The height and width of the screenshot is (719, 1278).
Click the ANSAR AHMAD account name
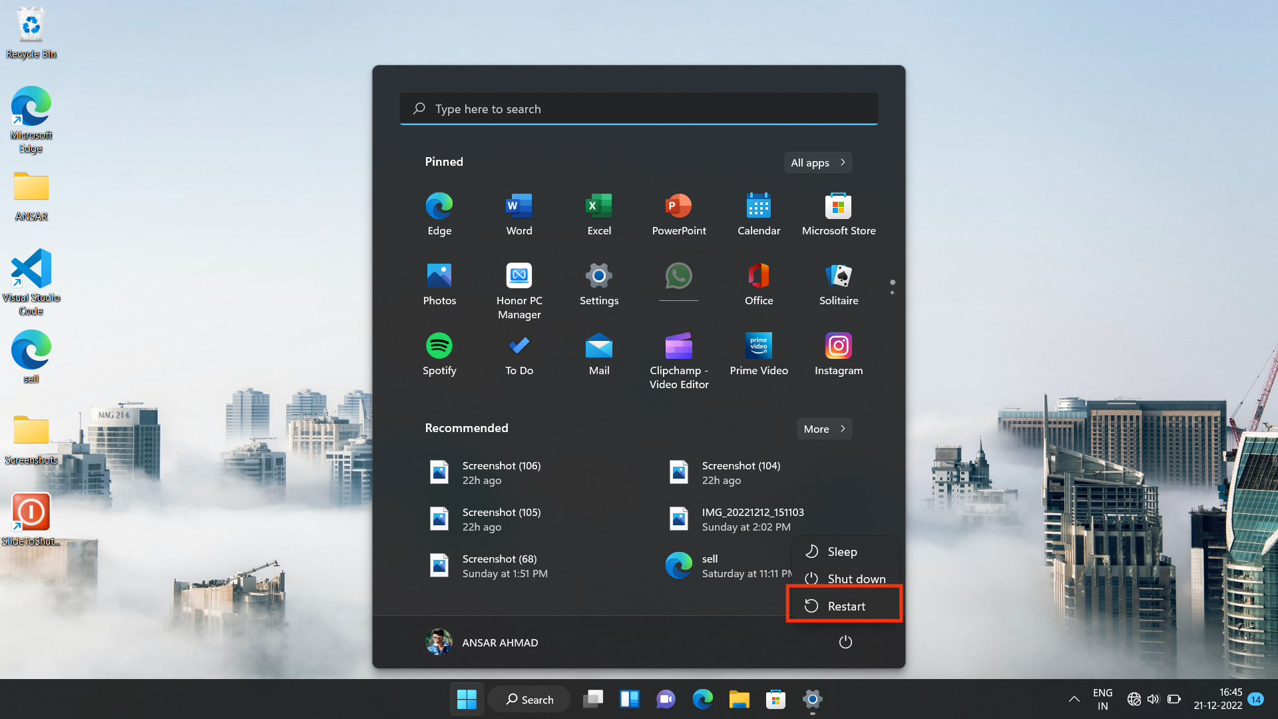point(499,642)
